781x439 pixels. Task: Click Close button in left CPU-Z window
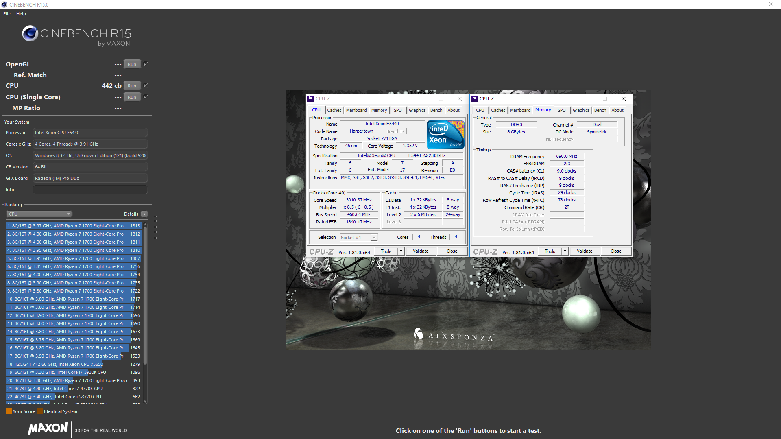click(x=452, y=251)
